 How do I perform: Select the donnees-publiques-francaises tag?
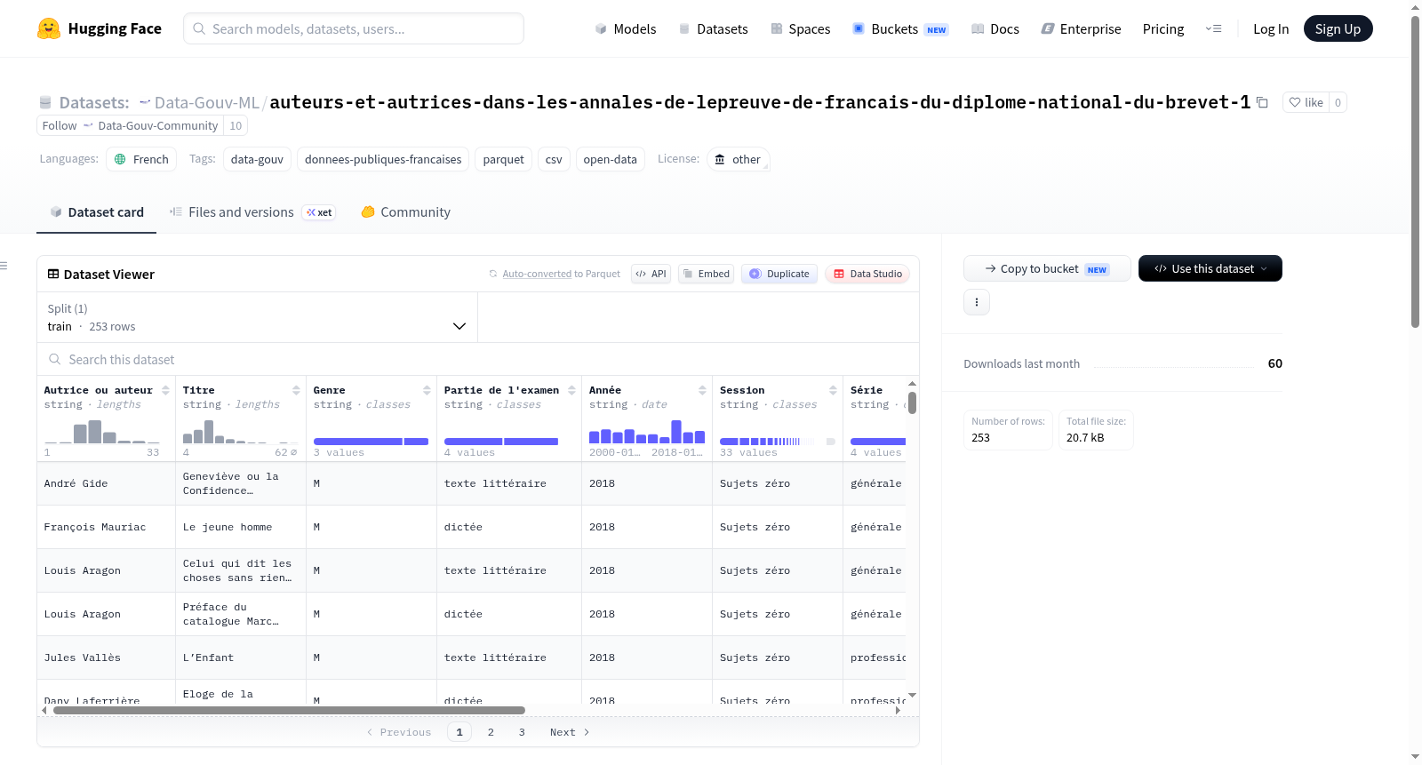(x=383, y=159)
